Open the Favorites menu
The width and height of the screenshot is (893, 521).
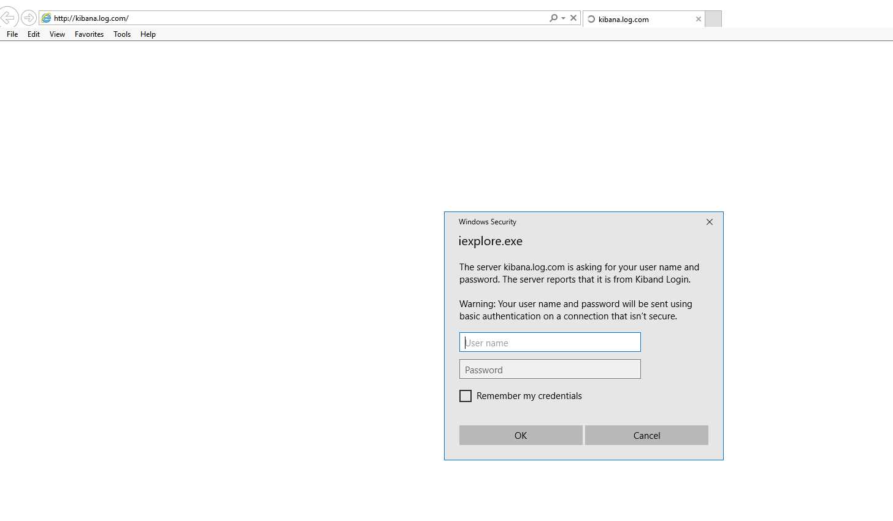(89, 34)
